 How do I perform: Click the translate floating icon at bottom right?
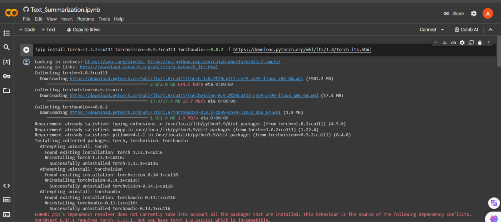(x=494, y=203)
